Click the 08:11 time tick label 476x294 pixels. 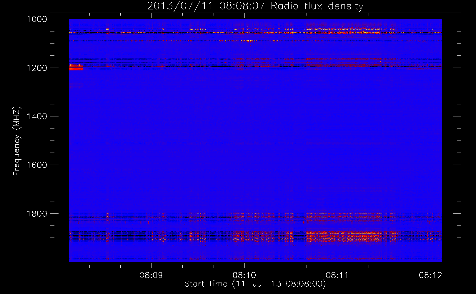point(337,275)
